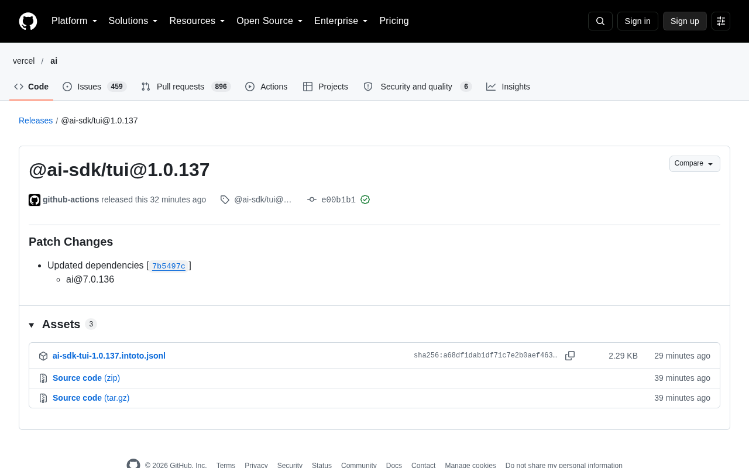Open appearance settings sliders icon

721,21
